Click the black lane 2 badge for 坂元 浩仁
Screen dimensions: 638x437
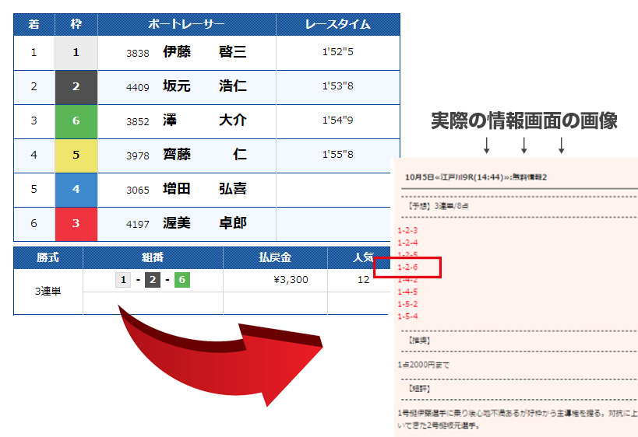76,87
